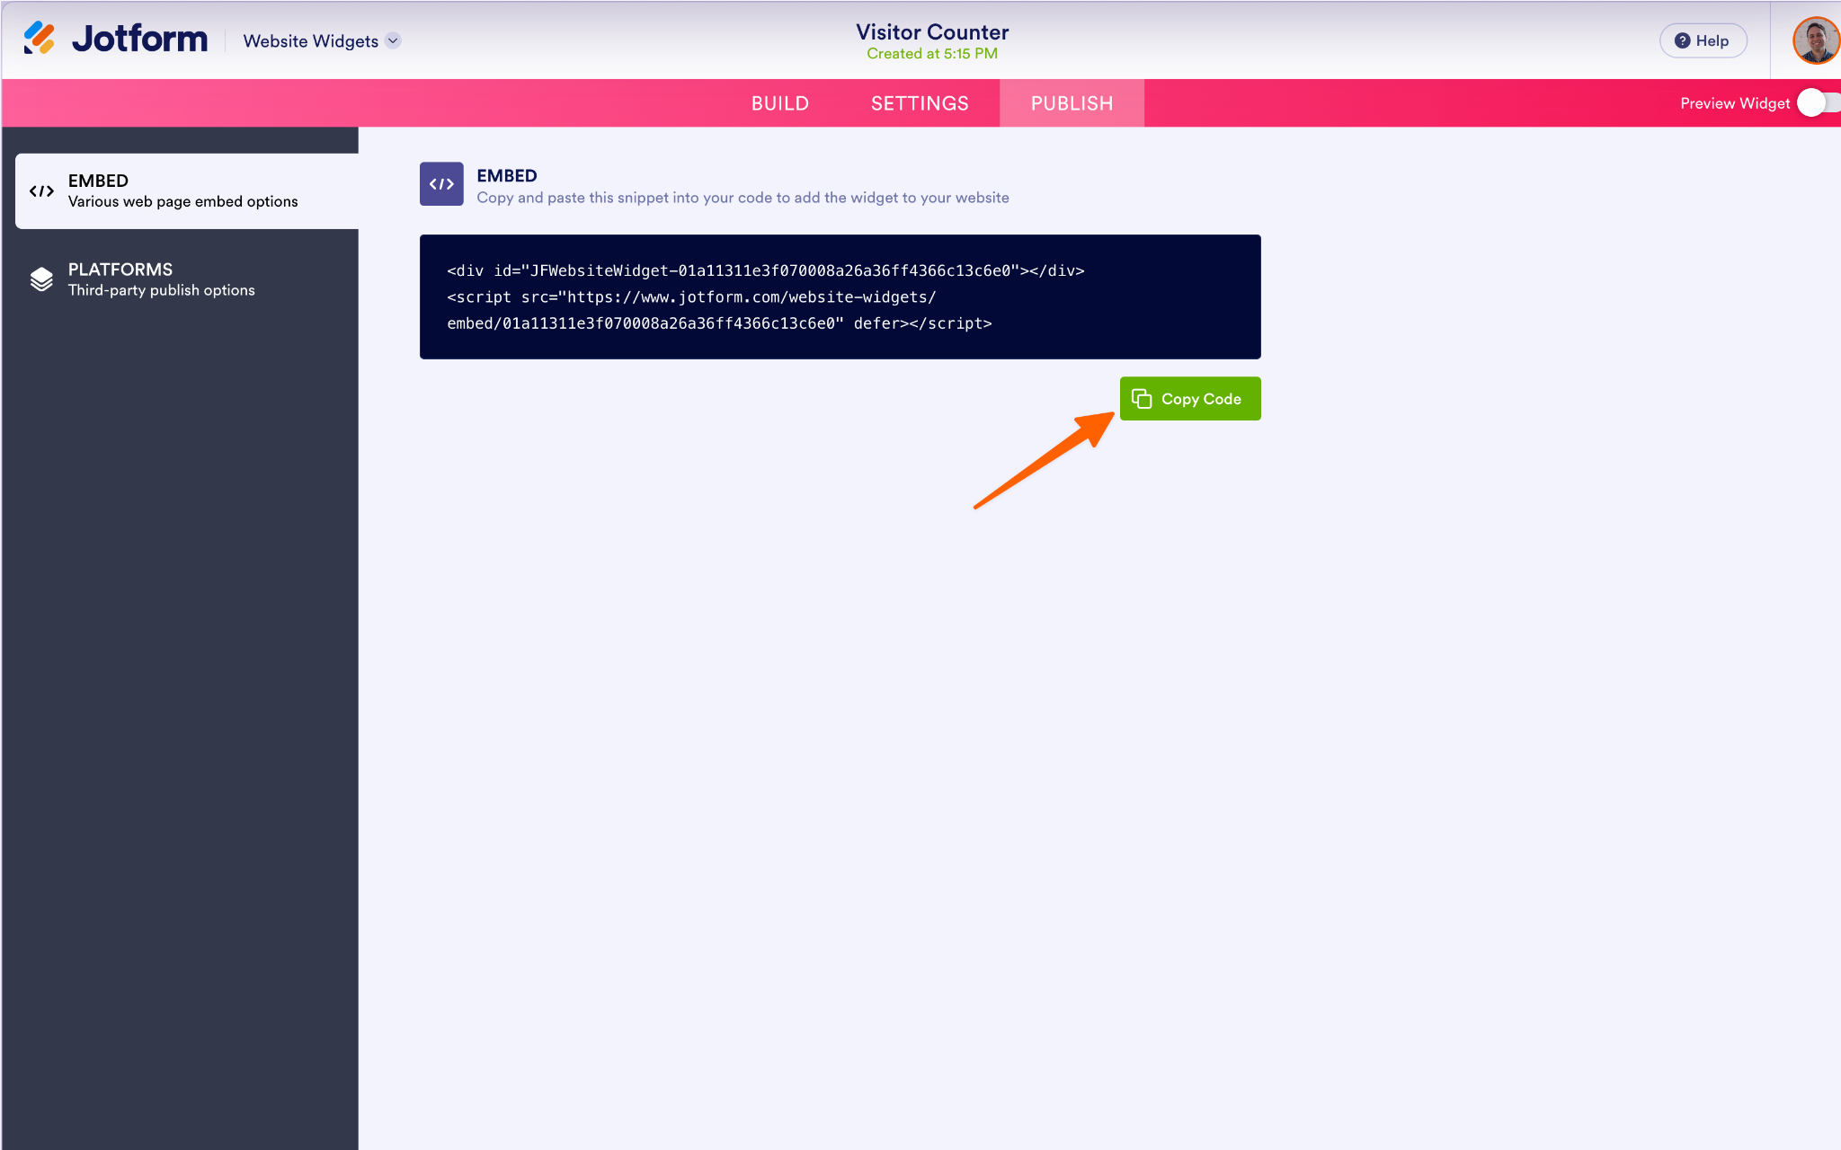Click the Copy Code button
The height and width of the screenshot is (1150, 1841).
click(x=1190, y=398)
